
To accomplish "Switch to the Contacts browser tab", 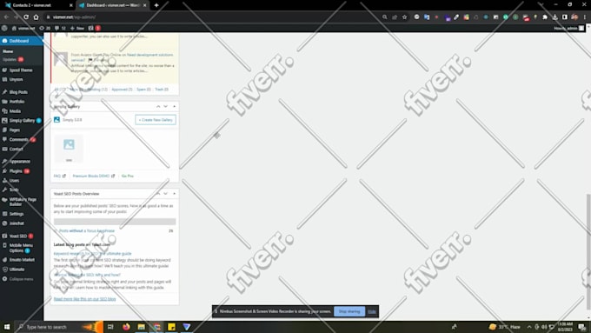I will (x=37, y=5).
